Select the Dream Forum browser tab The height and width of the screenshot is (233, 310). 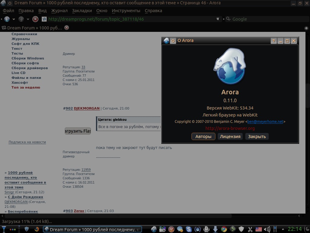click(35, 28)
